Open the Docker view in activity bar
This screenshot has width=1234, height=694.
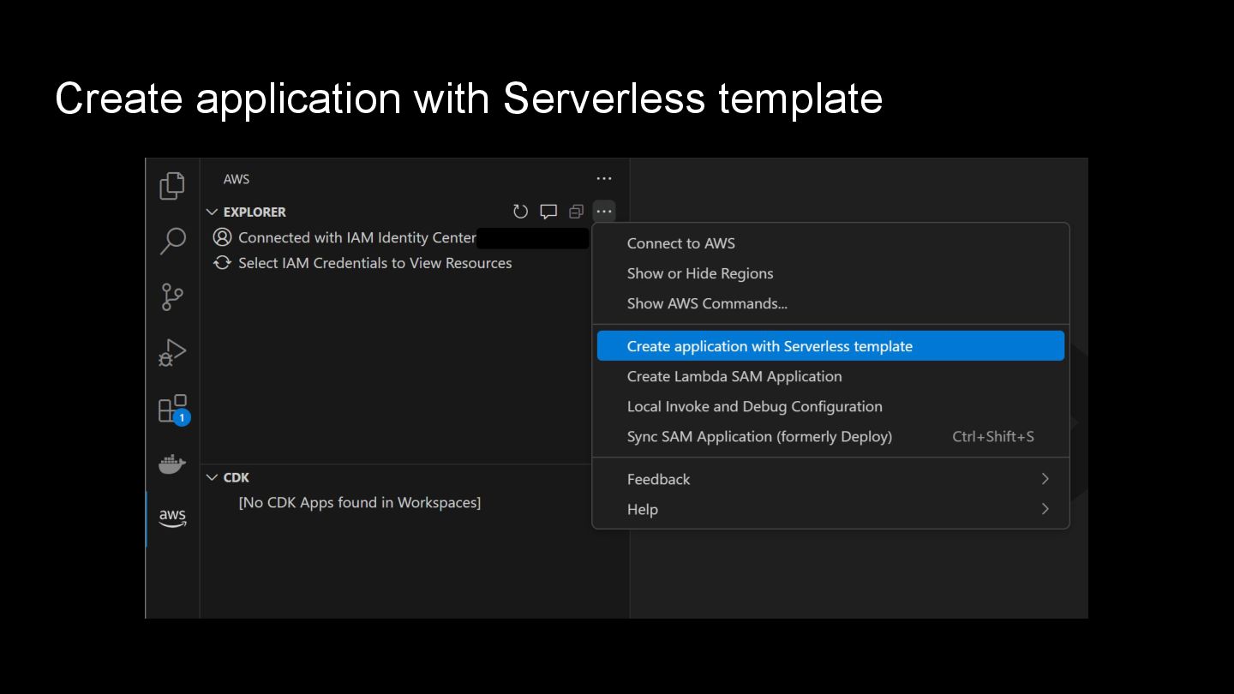click(x=172, y=464)
